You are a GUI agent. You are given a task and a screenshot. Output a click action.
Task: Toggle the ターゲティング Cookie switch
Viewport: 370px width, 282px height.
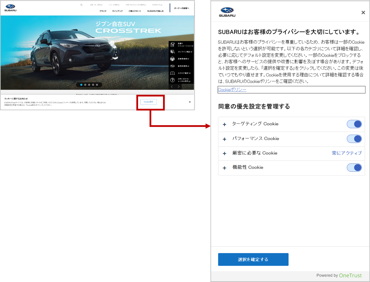click(354, 124)
